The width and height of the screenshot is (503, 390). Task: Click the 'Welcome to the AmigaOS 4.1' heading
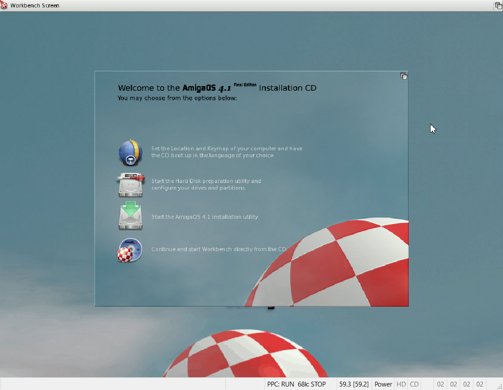217,88
